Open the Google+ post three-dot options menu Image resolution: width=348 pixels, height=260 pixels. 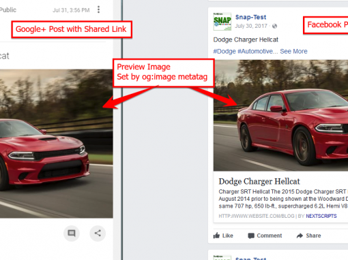pyautogui.click(x=98, y=10)
